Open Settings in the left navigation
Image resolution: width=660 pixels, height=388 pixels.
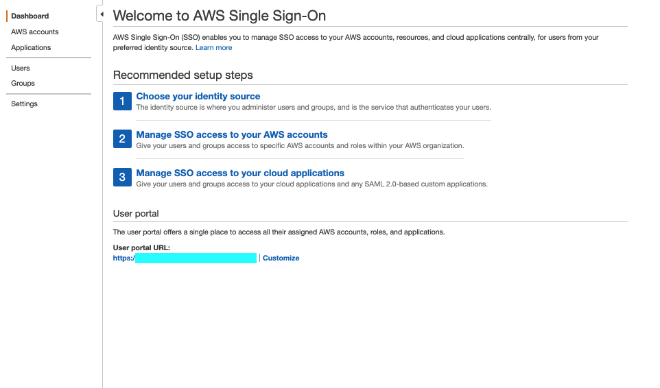(24, 104)
